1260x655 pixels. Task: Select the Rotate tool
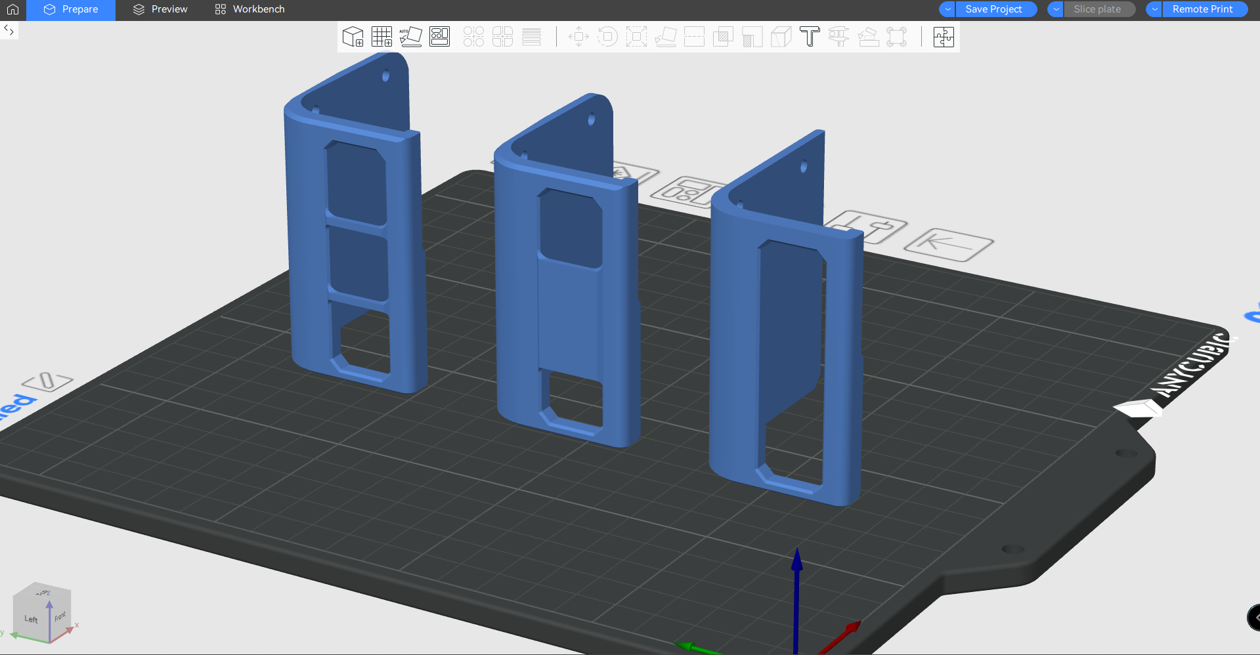pos(607,37)
